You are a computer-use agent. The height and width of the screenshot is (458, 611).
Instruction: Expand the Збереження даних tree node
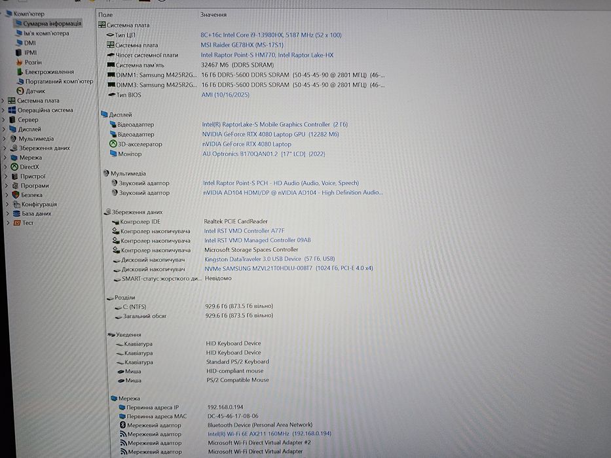pyautogui.click(x=5, y=148)
